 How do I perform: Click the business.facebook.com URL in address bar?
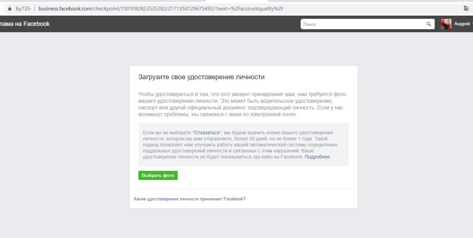[x=161, y=8]
